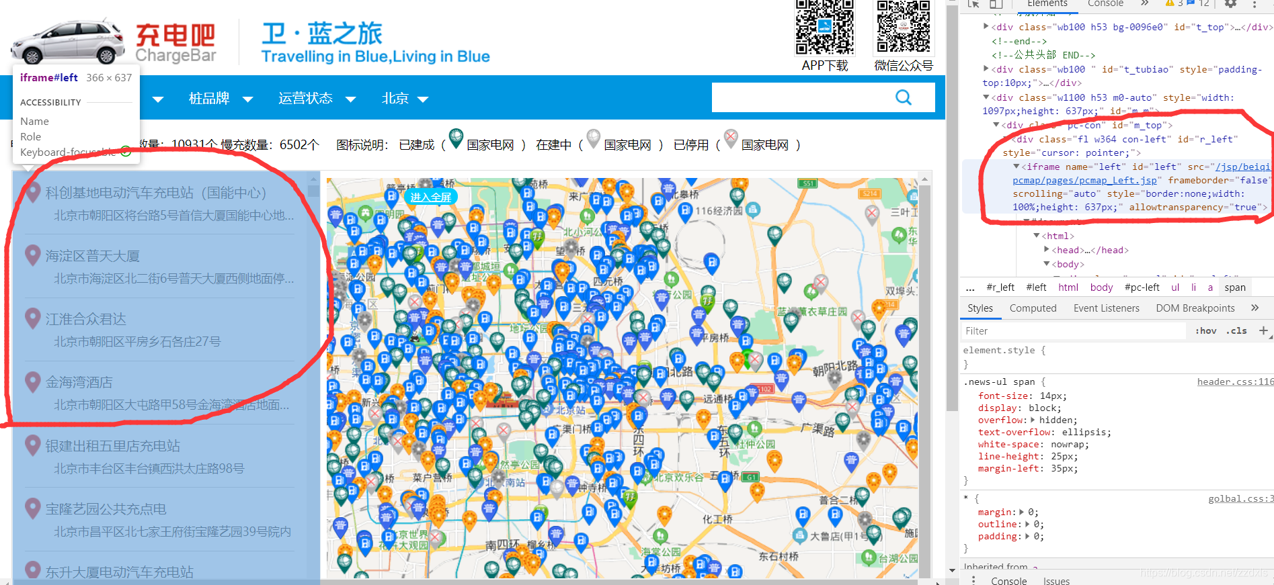Image resolution: width=1274 pixels, height=585 pixels.
Task: Show more Styles pane tabs chevron
Action: click(x=1255, y=308)
